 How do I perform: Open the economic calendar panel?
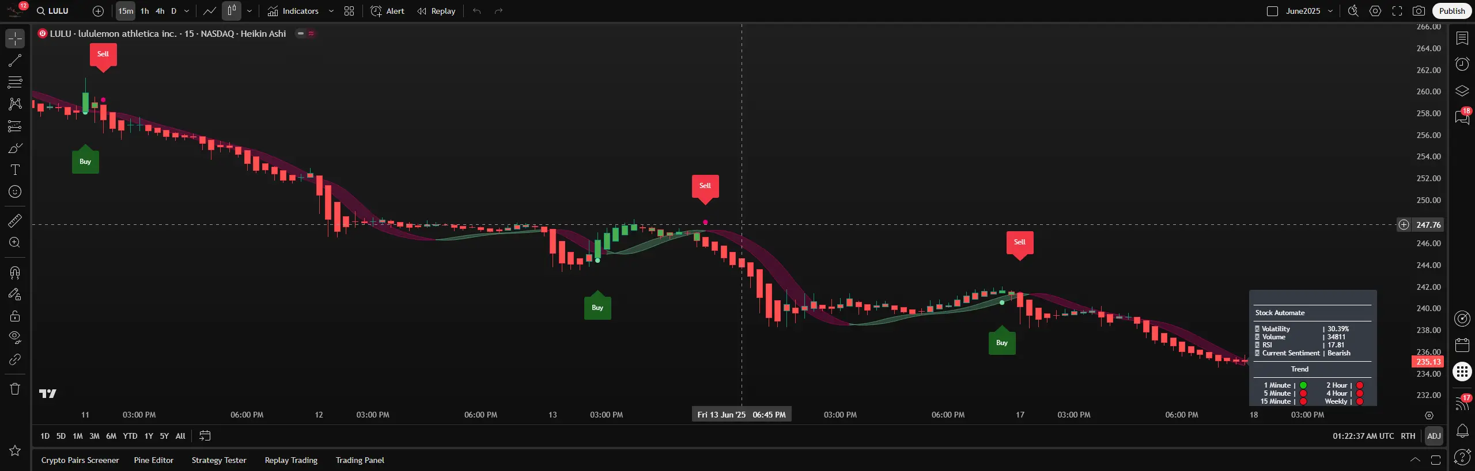(1462, 345)
